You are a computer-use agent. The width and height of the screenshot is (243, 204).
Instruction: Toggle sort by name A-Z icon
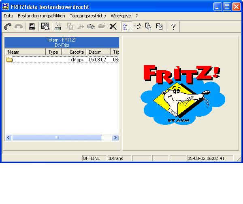[127, 27]
